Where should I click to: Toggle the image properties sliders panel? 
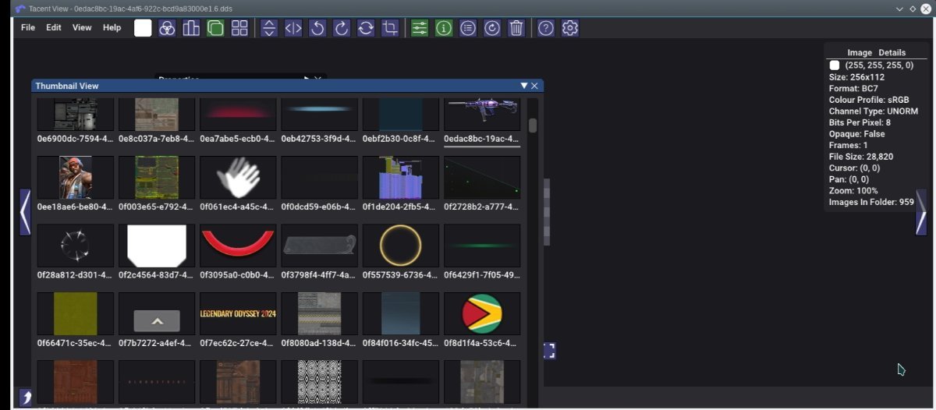[x=420, y=28]
